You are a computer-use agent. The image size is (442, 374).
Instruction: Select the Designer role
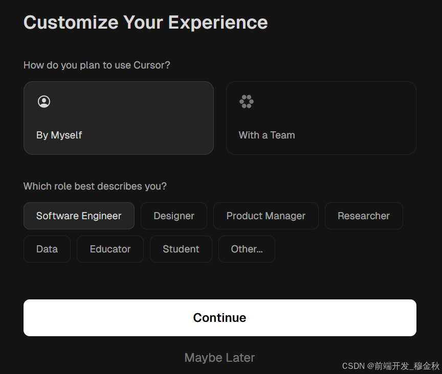[174, 216]
